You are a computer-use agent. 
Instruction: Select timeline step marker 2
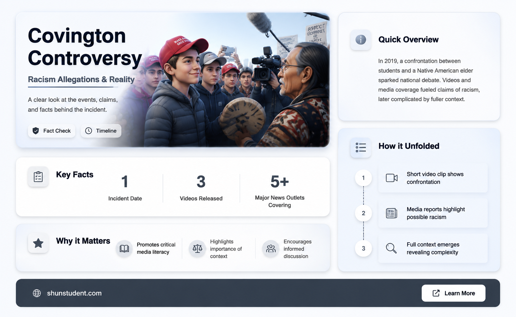point(363,213)
